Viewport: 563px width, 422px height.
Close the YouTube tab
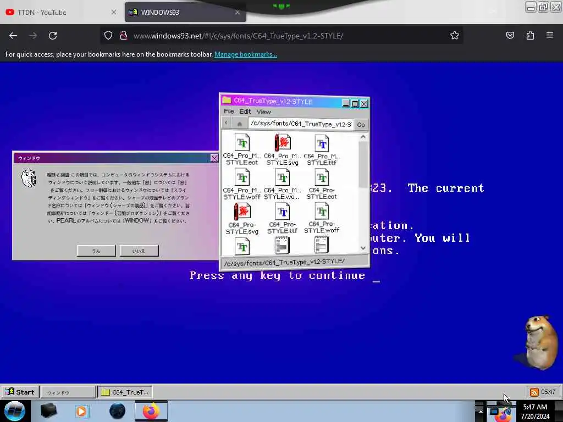(x=114, y=12)
